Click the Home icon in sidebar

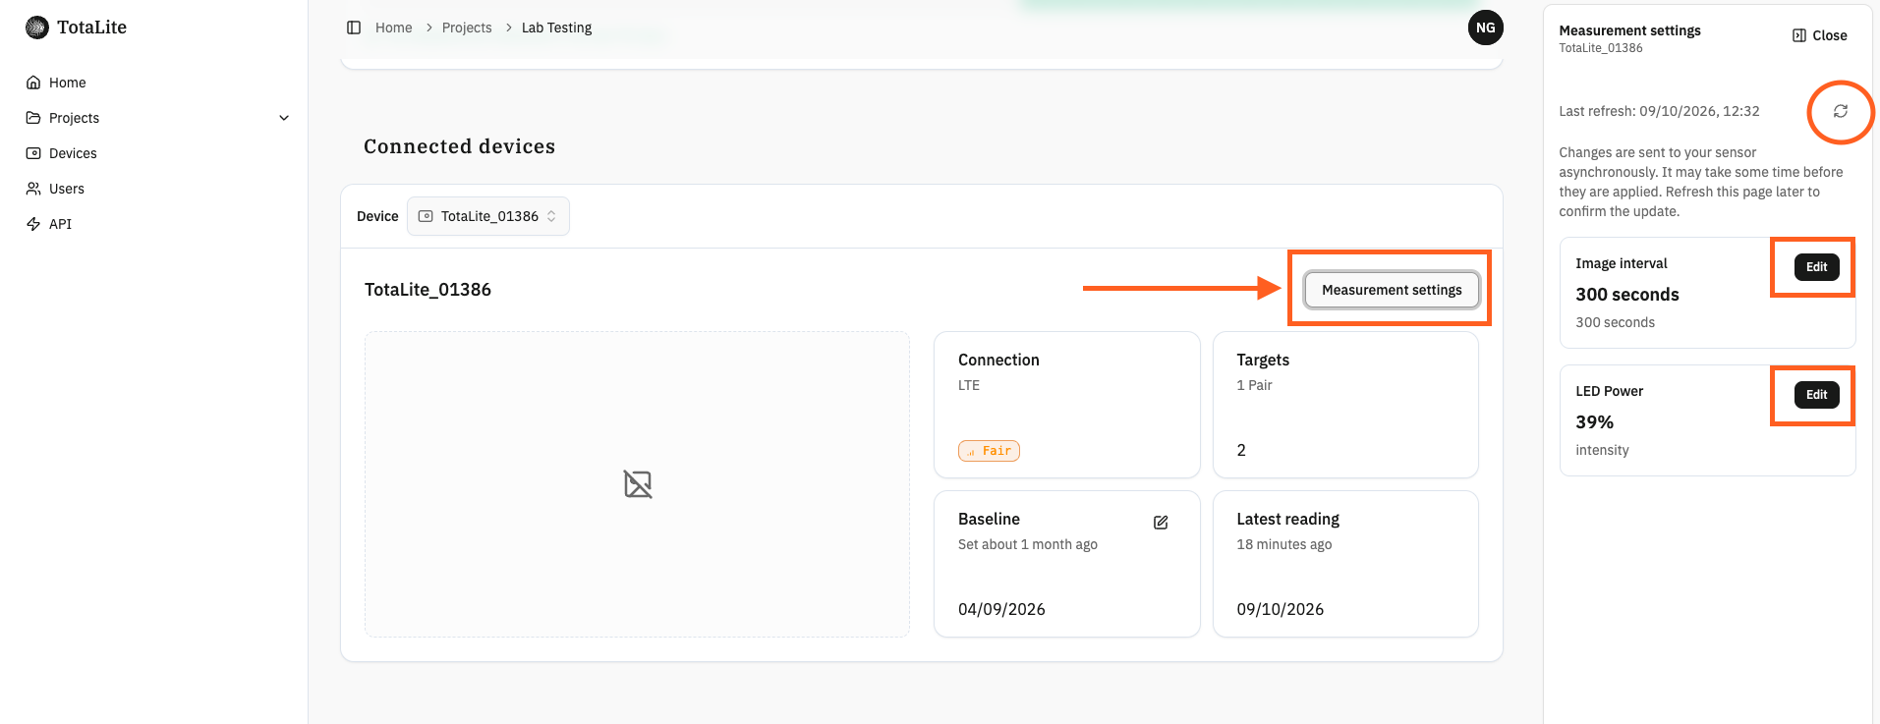pyautogui.click(x=33, y=83)
